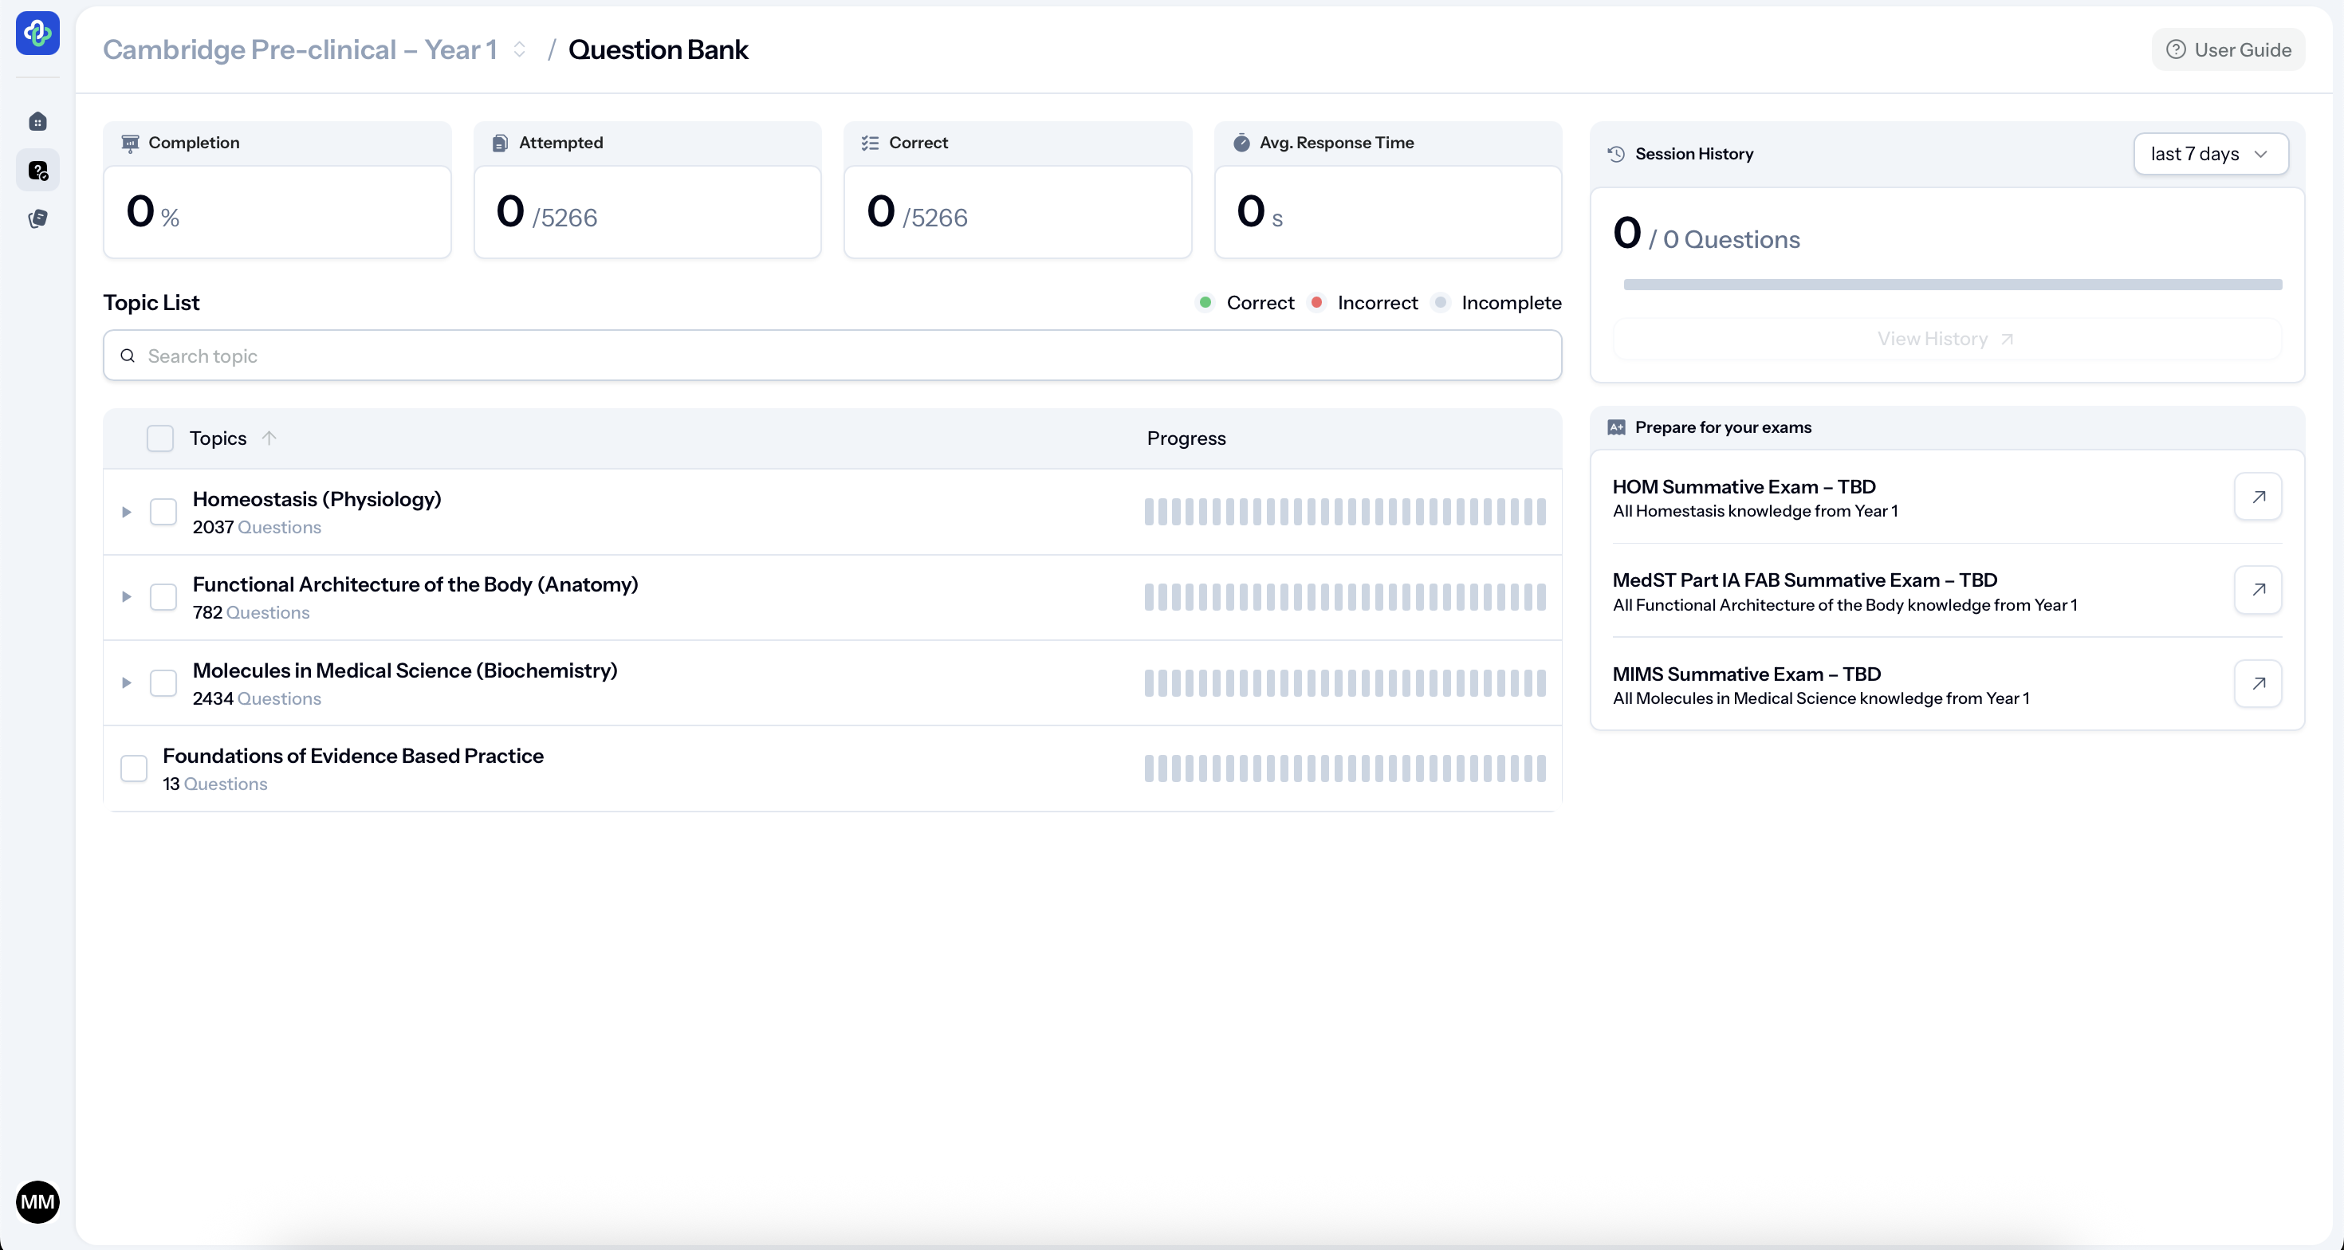Click the Functional Architecture progress bar

(x=1344, y=597)
